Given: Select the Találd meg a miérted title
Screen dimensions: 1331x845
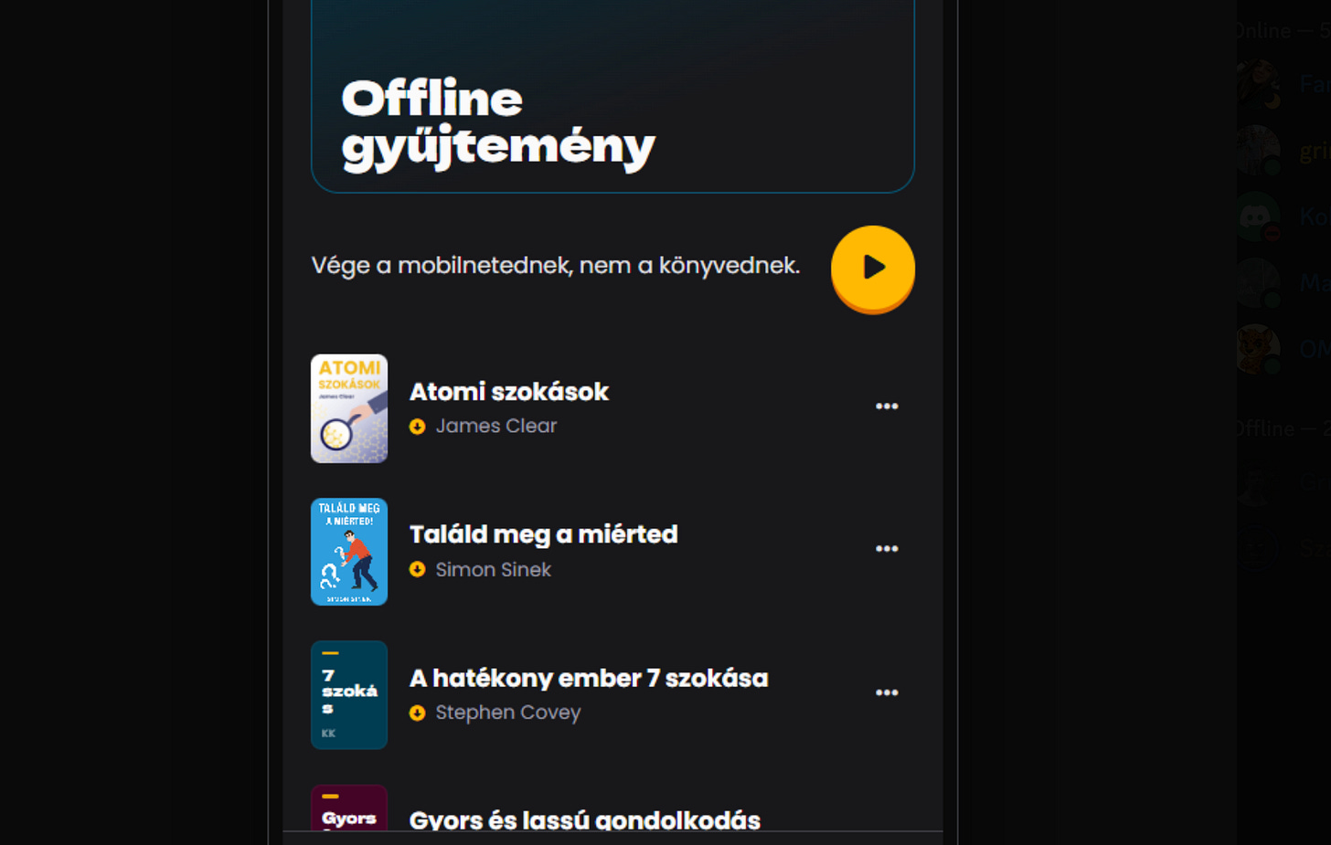Looking at the screenshot, I should tap(544, 534).
